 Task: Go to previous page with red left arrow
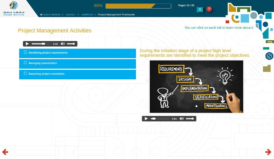click(5, 152)
